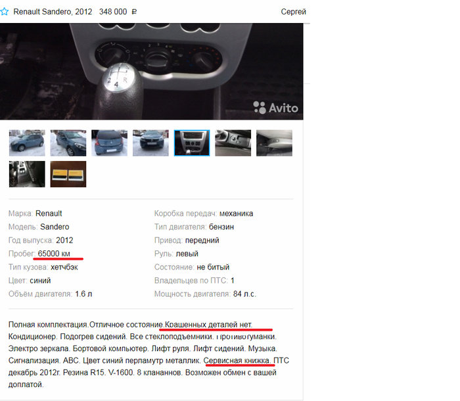The width and height of the screenshot is (460, 401).
Task: Click the description text paragraph
Action: [x=149, y=354]
